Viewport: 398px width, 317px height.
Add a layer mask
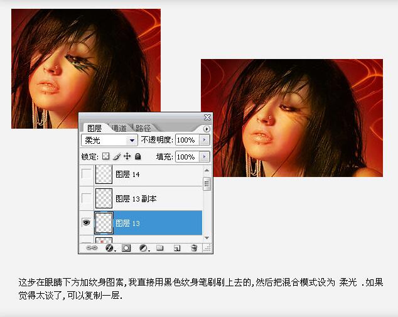[126, 248]
